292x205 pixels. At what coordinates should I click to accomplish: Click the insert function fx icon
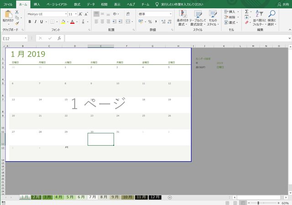tap(59, 38)
